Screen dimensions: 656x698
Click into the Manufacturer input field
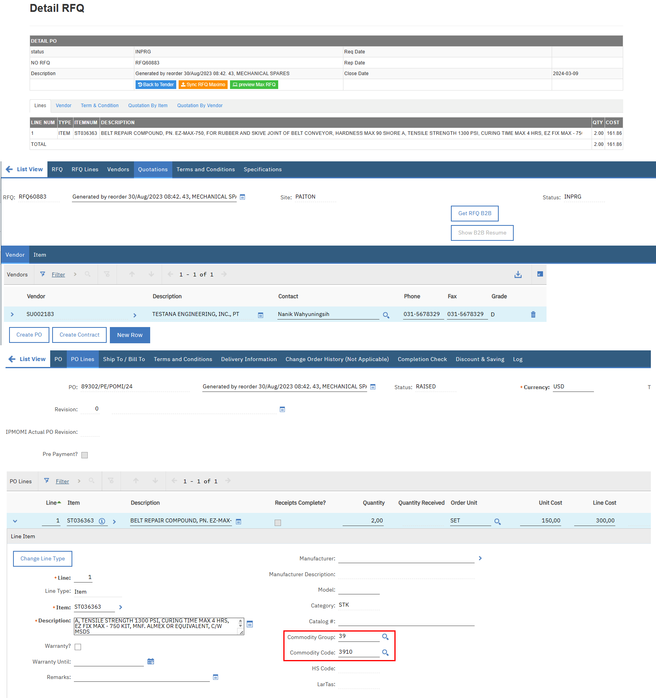(x=406, y=558)
